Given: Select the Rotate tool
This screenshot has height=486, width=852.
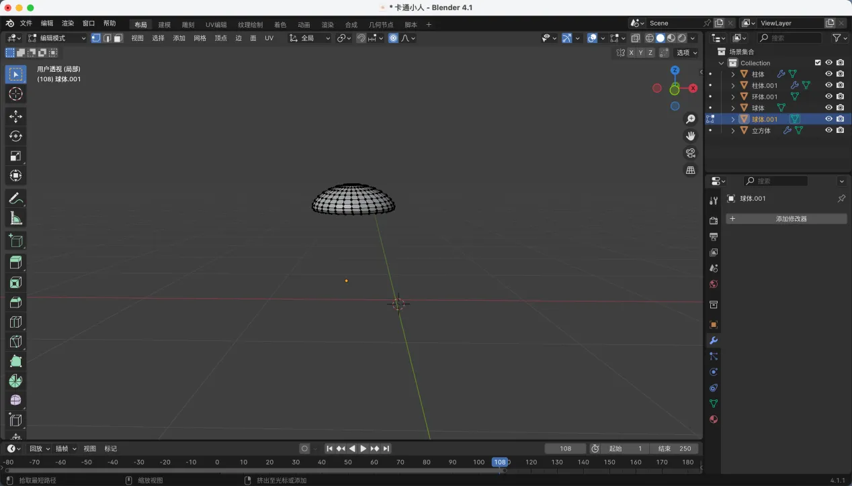Looking at the screenshot, I should pos(15,136).
